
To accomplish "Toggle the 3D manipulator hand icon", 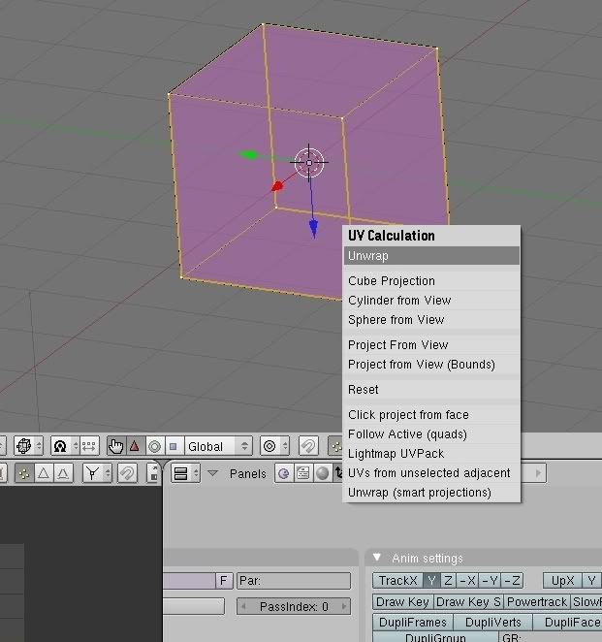I will point(116,446).
